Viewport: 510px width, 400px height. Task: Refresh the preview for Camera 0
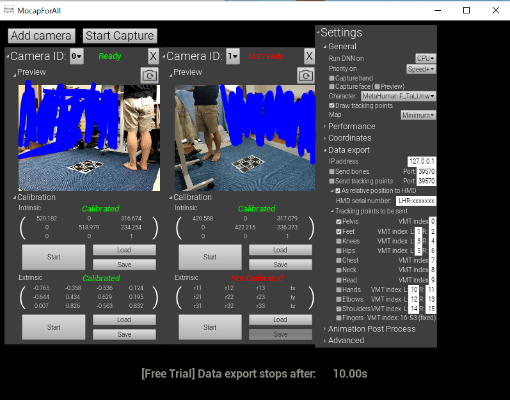(x=150, y=75)
